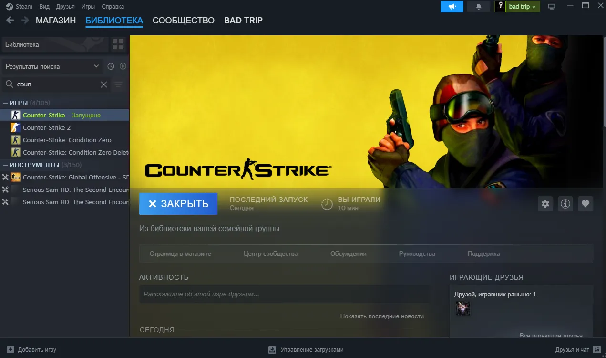This screenshot has width=606, height=358.
Task: Click Counter-Strike 2 game icon
Action: 16,127
